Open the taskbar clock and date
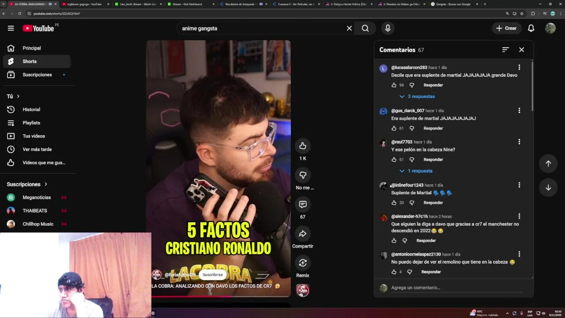The height and width of the screenshot is (318, 565). coord(555,313)
